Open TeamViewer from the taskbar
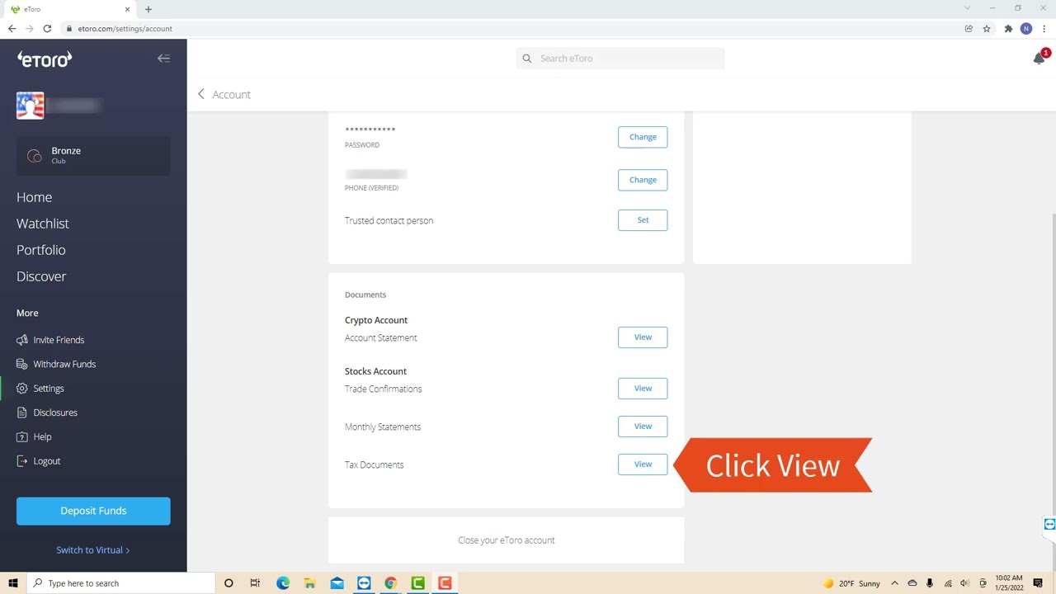The image size is (1056, 594). [x=364, y=583]
